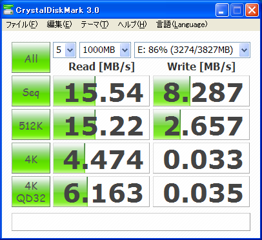Click the CrystalDiskMark title bar icon

coord(8,10)
